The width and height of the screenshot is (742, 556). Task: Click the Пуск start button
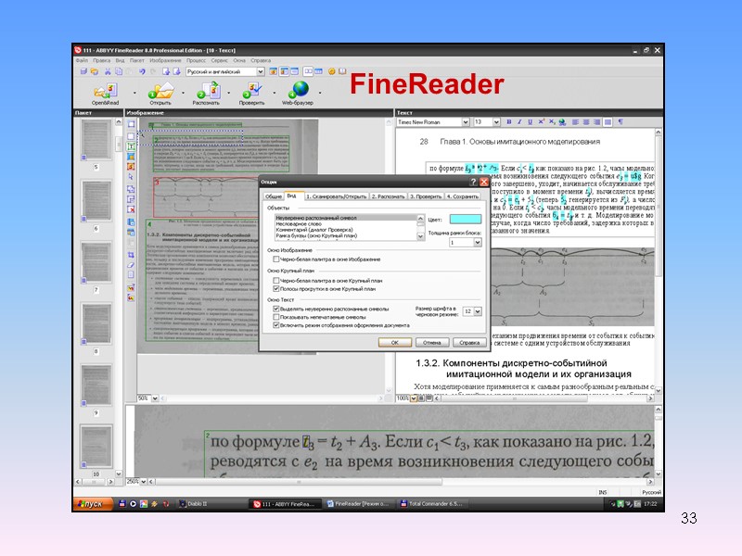pos(93,504)
